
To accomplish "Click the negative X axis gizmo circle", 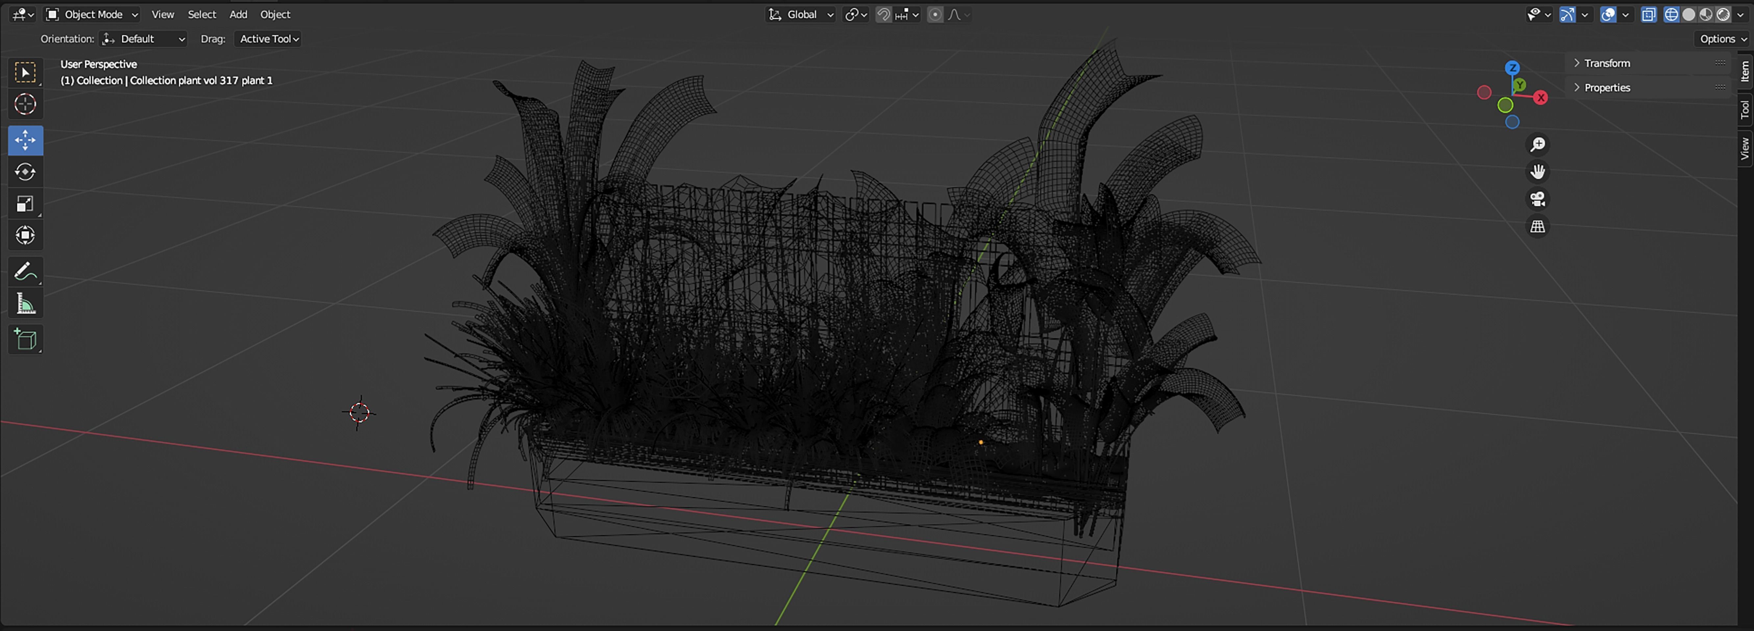I will point(1484,92).
